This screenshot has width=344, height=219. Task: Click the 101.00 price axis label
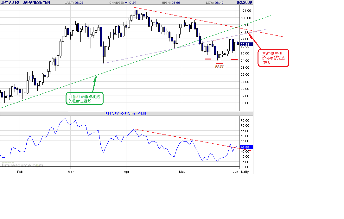tap(246, 10)
